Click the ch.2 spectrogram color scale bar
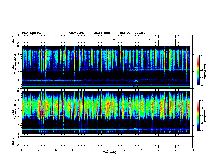 click(x=198, y=116)
